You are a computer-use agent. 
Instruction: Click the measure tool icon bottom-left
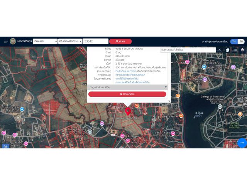click(5, 146)
